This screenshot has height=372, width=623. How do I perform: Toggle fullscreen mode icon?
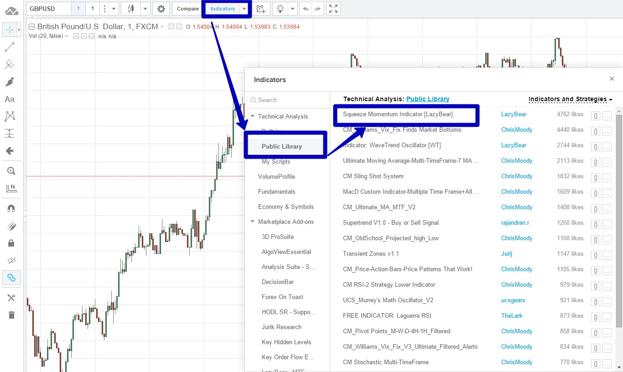point(333,9)
